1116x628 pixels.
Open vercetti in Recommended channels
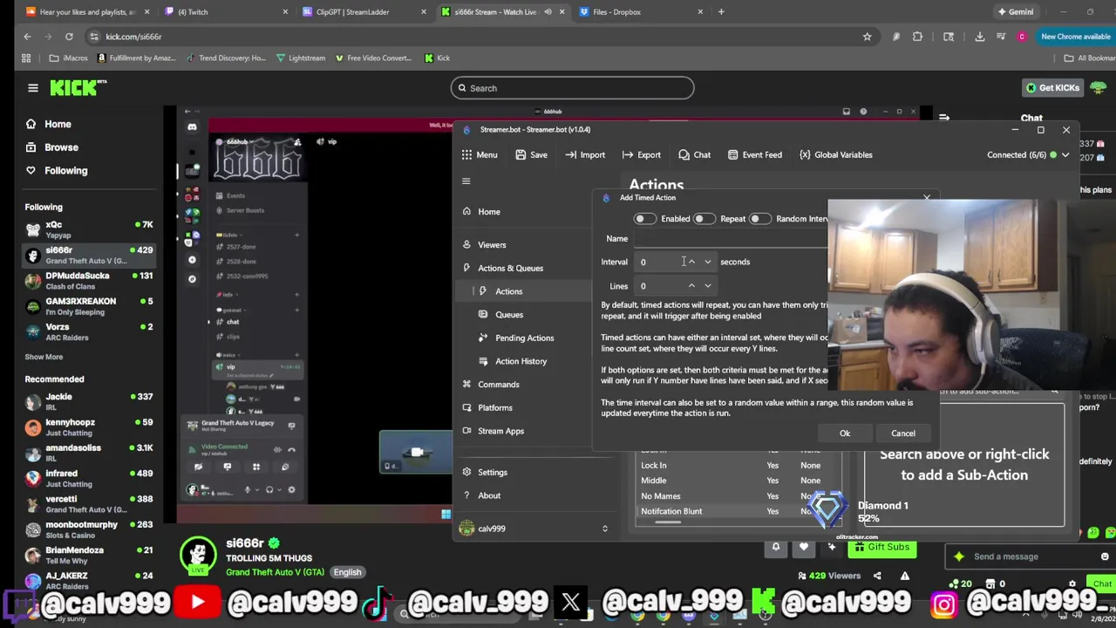[89, 504]
